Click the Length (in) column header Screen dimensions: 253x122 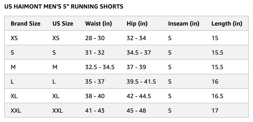click(227, 24)
